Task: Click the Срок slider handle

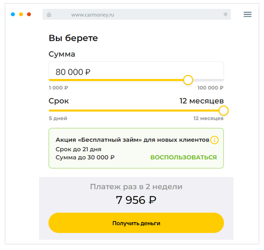Action: pos(224,111)
